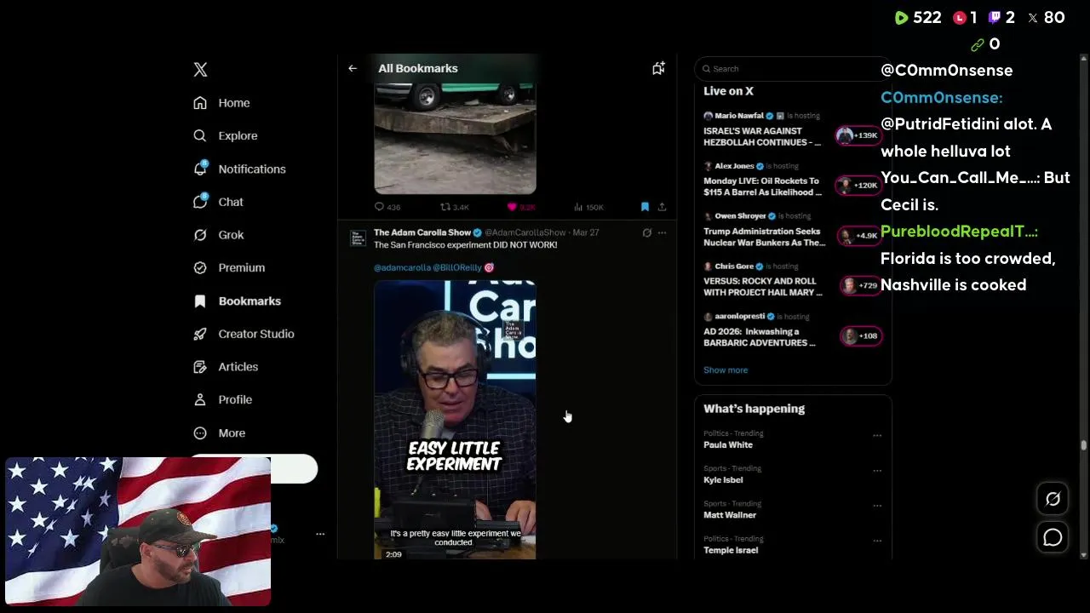Join Chris Gore's VERSUS space
Viewport: 1090px width, 613px height.
pos(762,286)
